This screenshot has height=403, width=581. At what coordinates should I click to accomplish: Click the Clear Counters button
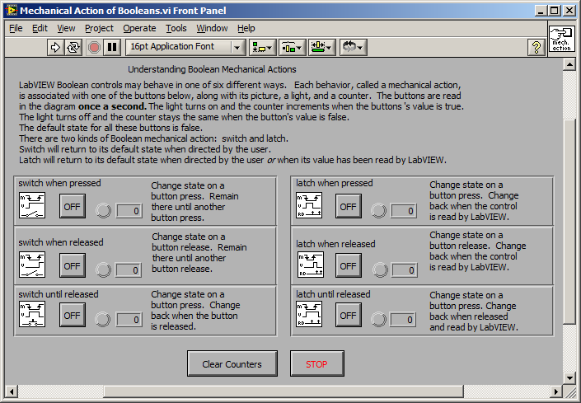(x=232, y=363)
